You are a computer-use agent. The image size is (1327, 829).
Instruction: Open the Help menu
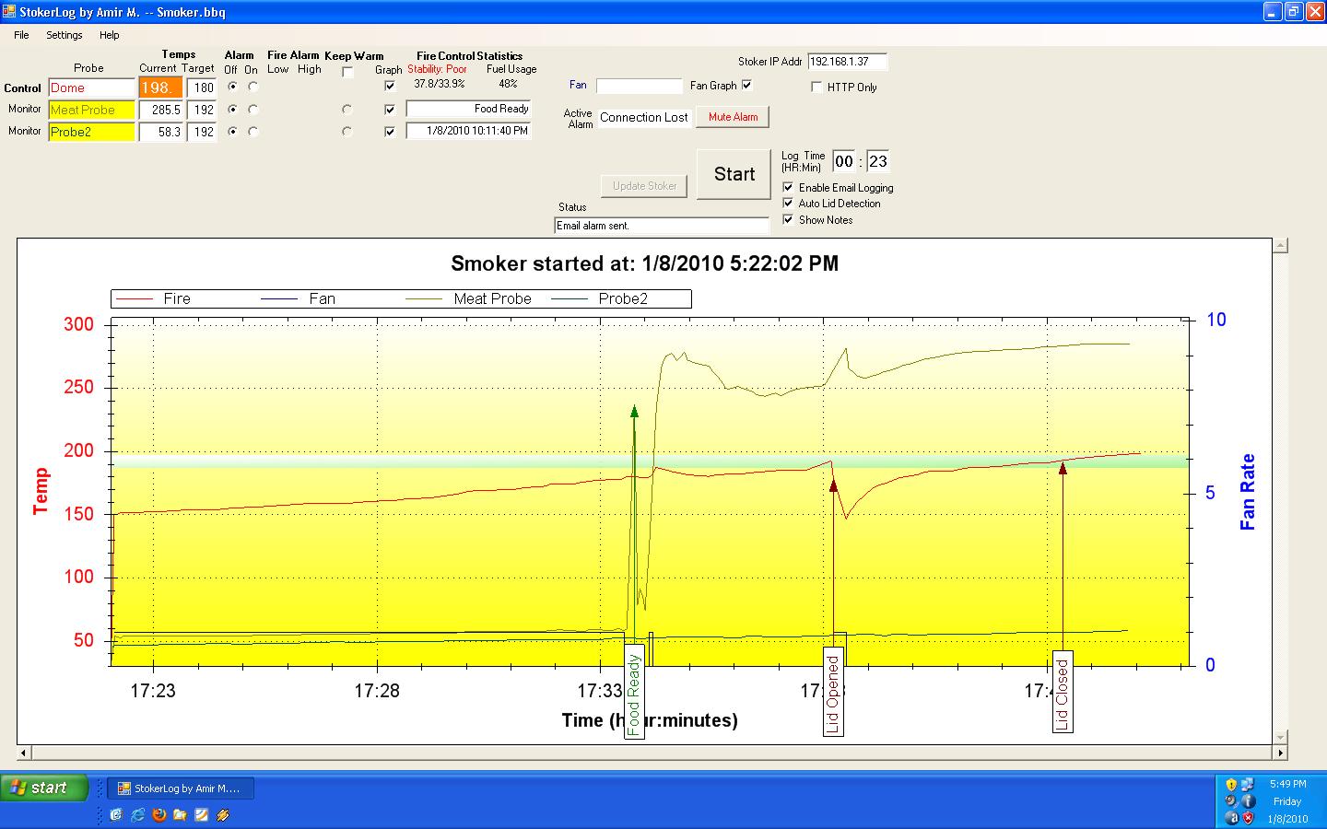[x=110, y=35]
